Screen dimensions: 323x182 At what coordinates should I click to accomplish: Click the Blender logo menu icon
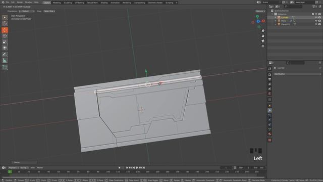pyautogui.click(x=3, y=2)
